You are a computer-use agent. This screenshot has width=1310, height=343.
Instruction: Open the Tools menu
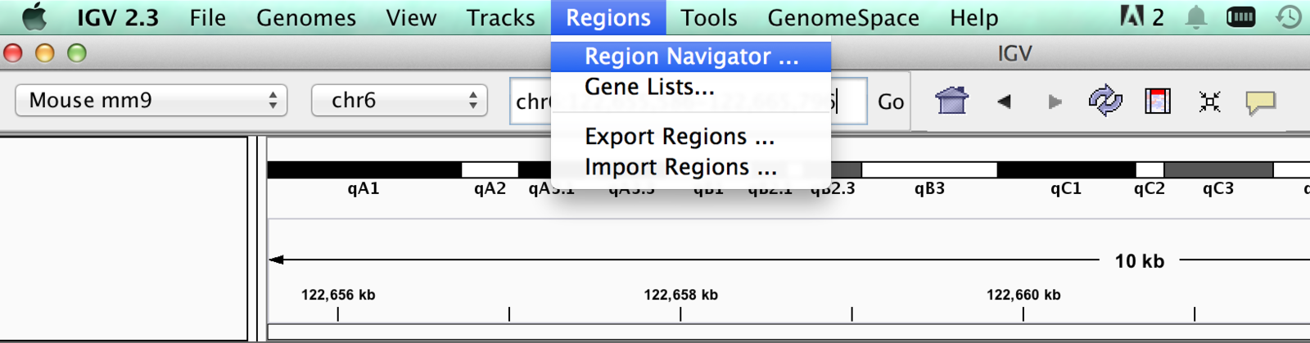coord(709,17)
